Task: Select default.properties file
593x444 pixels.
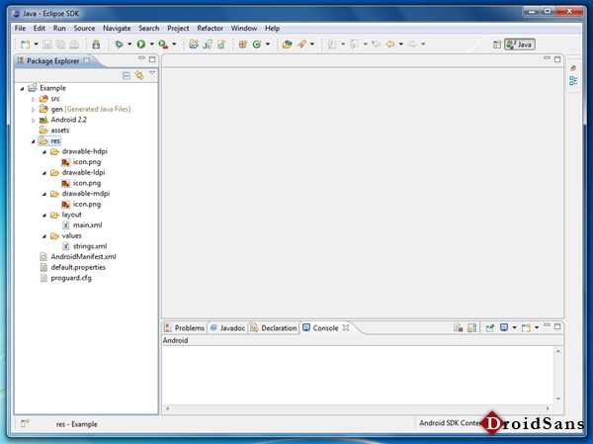Action: 72,267
